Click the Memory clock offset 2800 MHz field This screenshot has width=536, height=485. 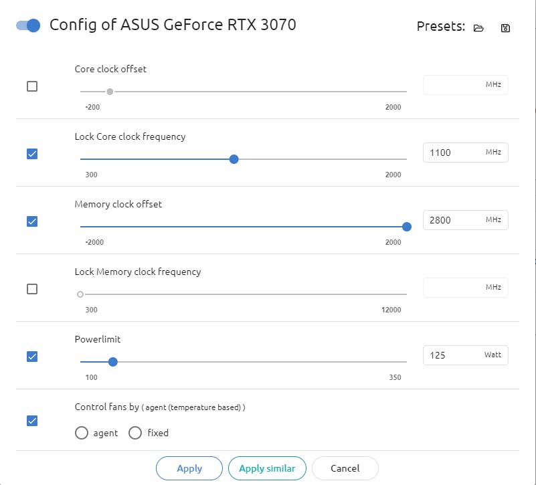(x=466, y=220)
